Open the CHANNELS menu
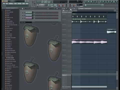This screenshot has width=120, height=90. (11, 3)
